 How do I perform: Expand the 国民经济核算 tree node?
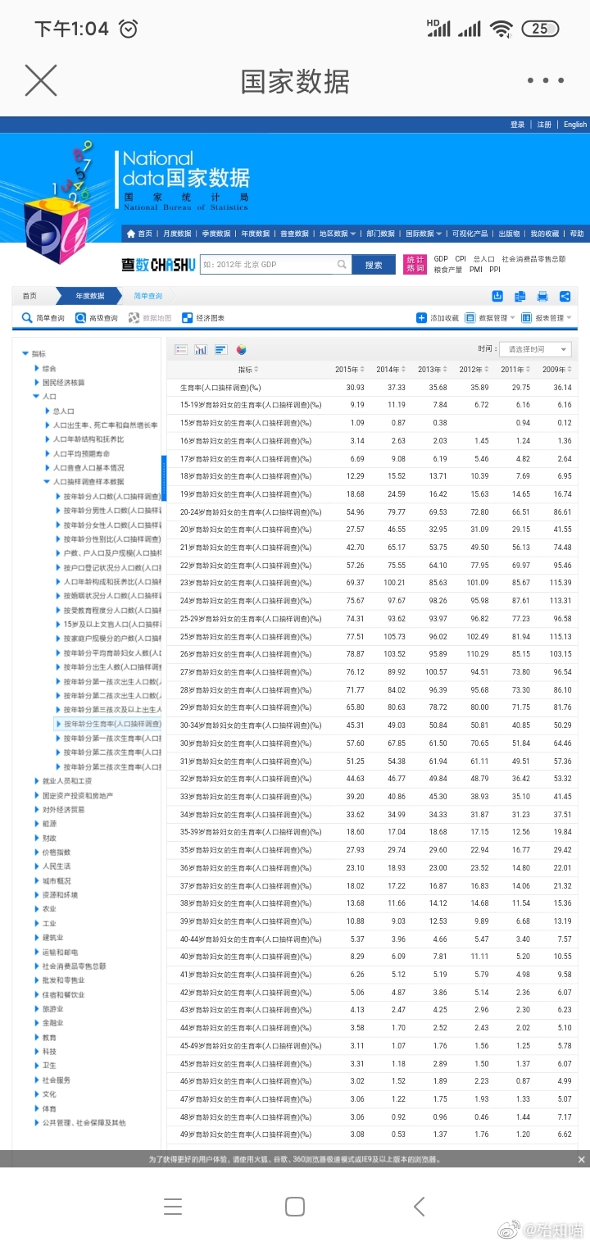[36, 383]
